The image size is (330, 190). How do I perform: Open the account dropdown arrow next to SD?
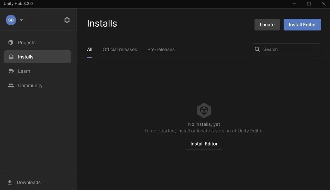(x=21, y=20)
